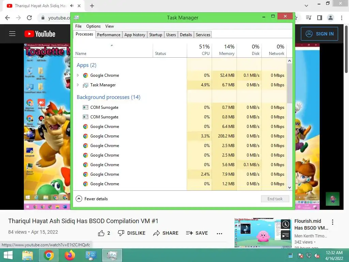This screenshot has width=349, height=262.
Task: Open the Control Panel taskbar icon
Action: pos(91,255)
